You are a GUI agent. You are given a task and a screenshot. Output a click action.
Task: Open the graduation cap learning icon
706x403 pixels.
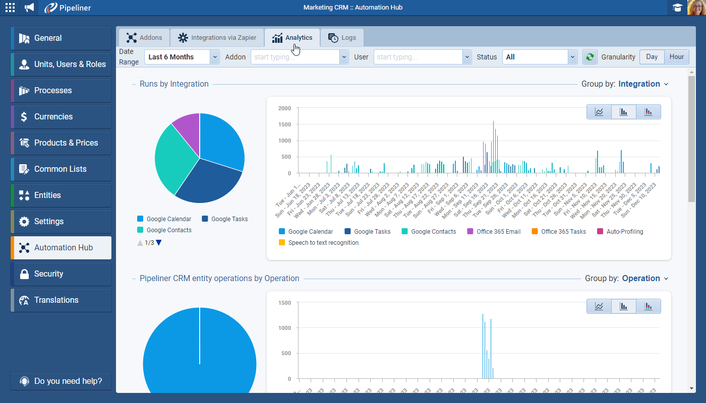click(677, 8)
